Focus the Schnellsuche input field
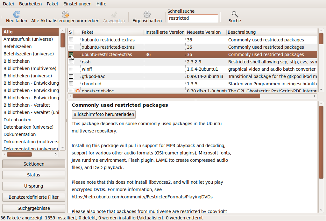The width and height of the screenshot is (326, 221). (193, 18)
